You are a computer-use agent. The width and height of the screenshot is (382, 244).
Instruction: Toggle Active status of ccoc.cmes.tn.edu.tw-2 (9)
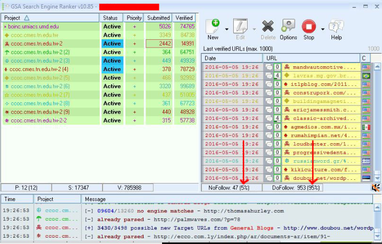point(112,112)
